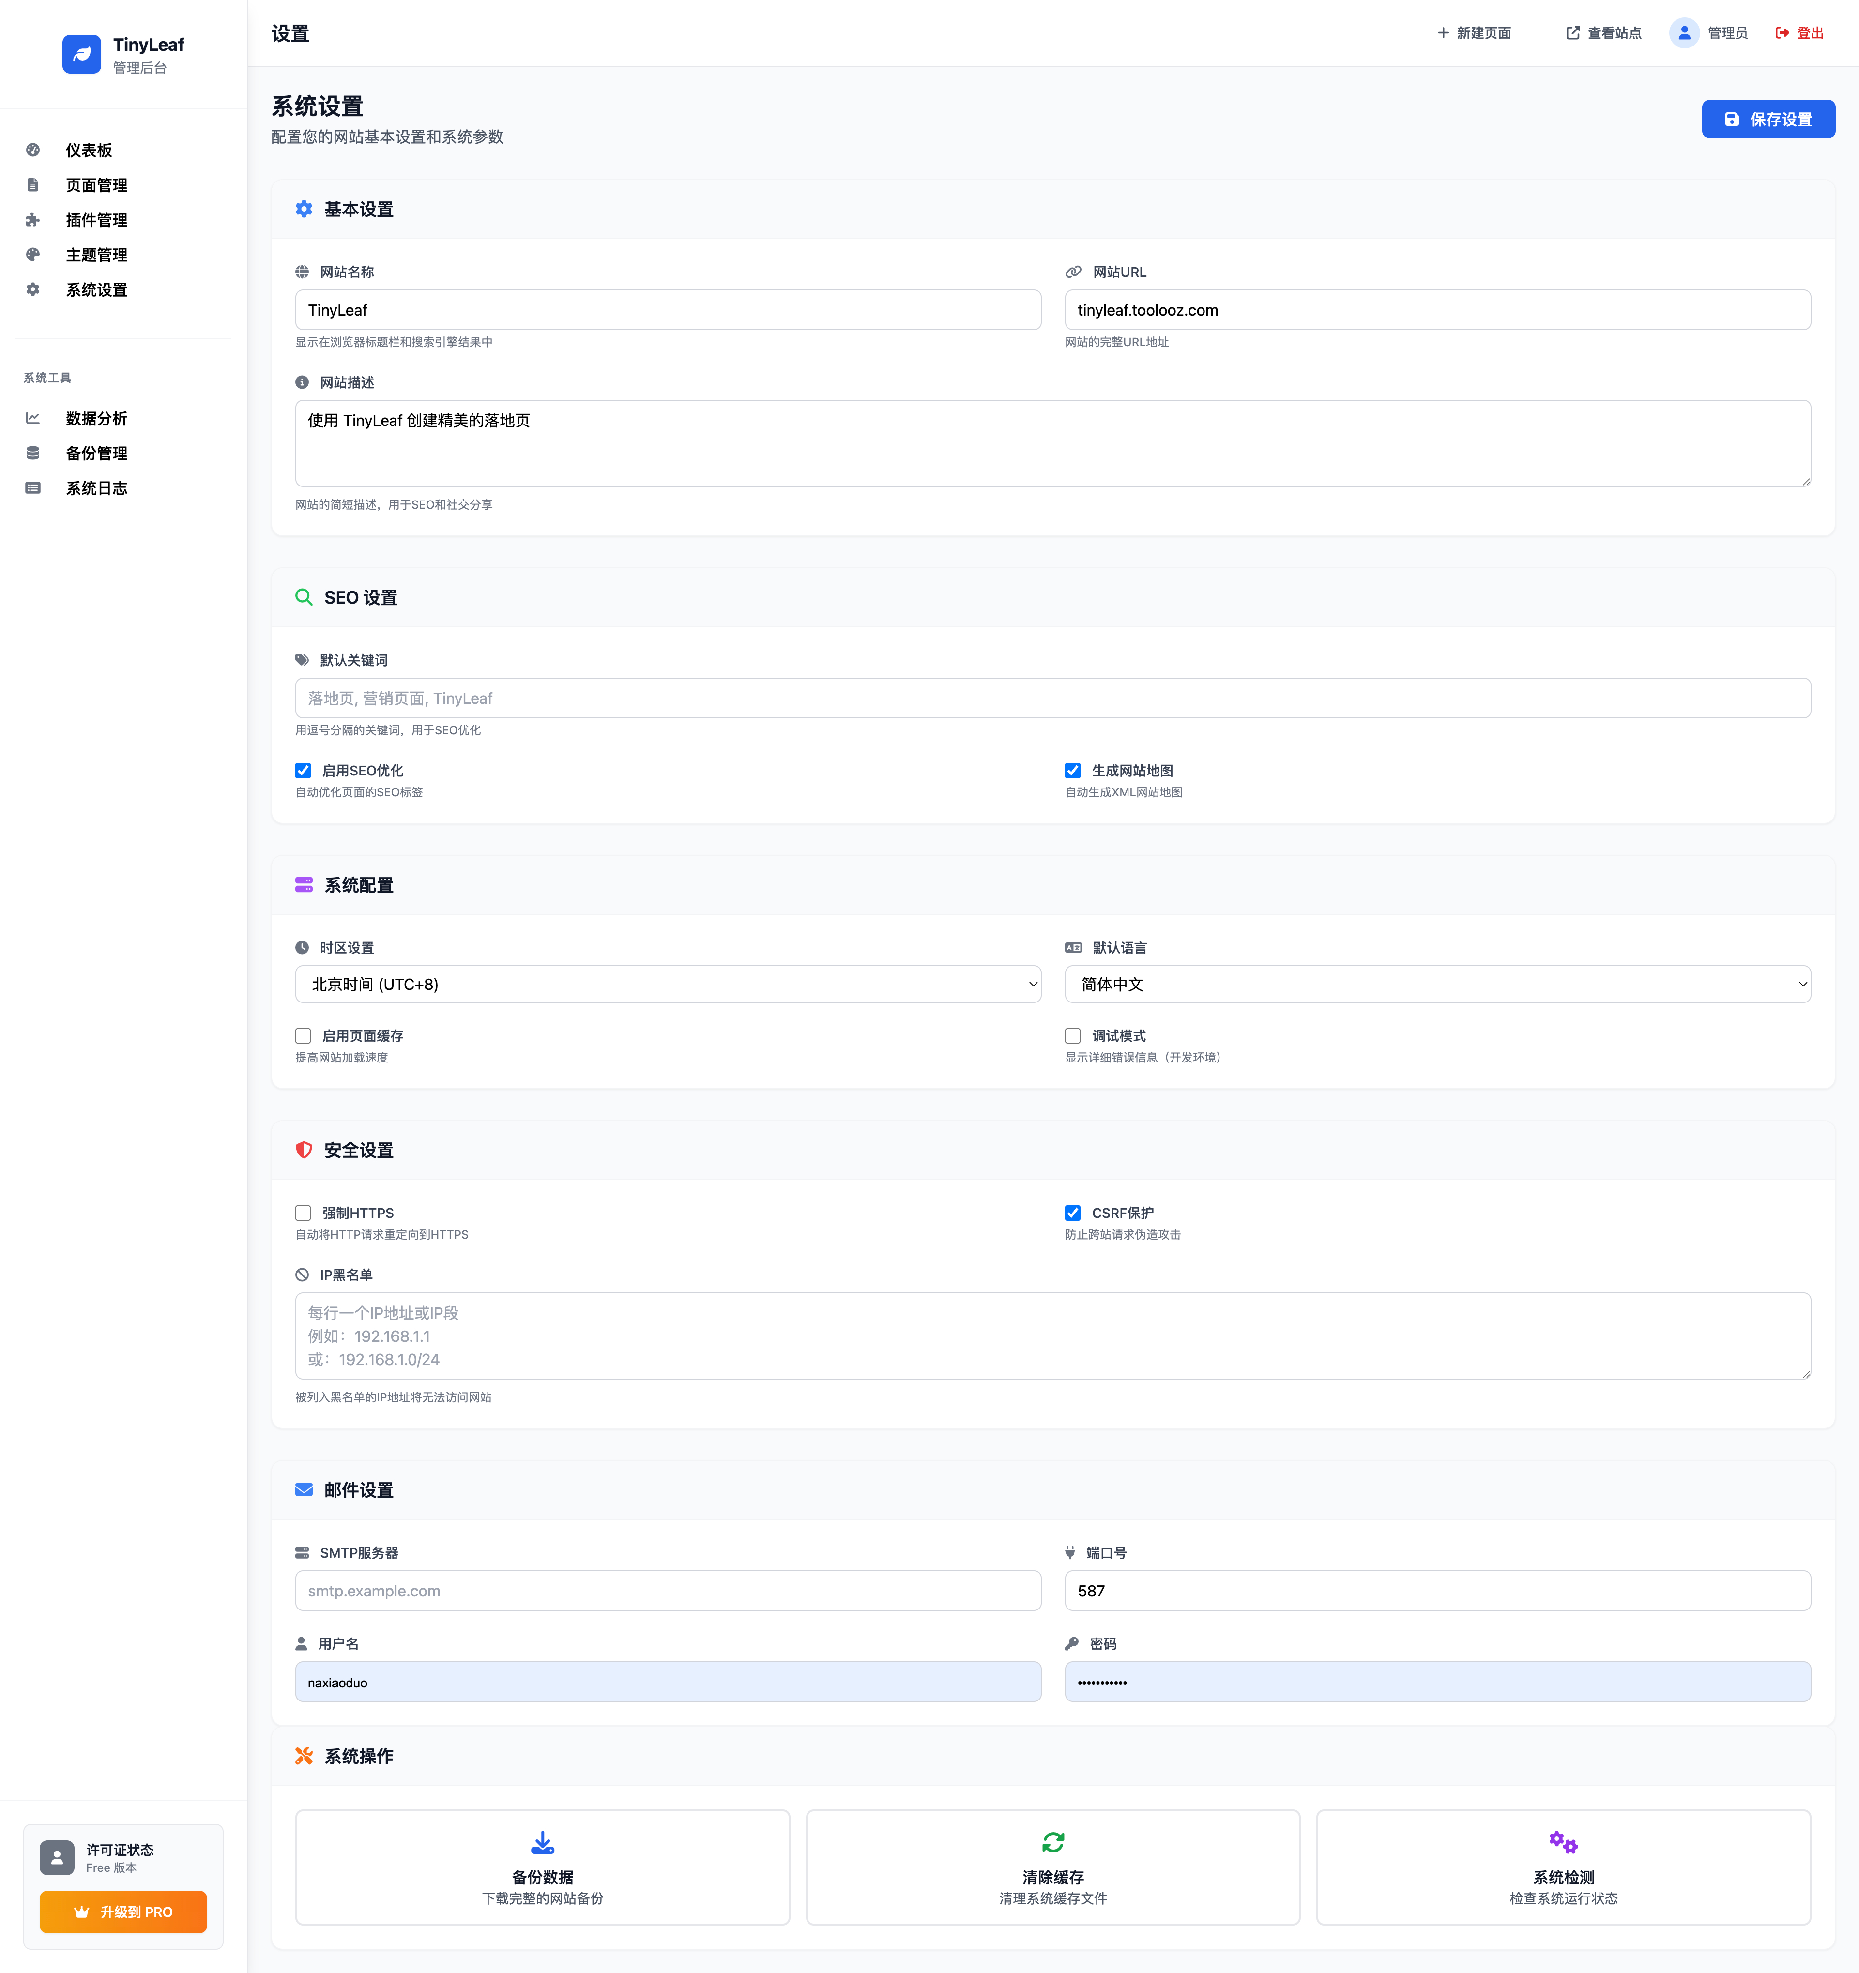Click the backup management database icon

(33, 454)
